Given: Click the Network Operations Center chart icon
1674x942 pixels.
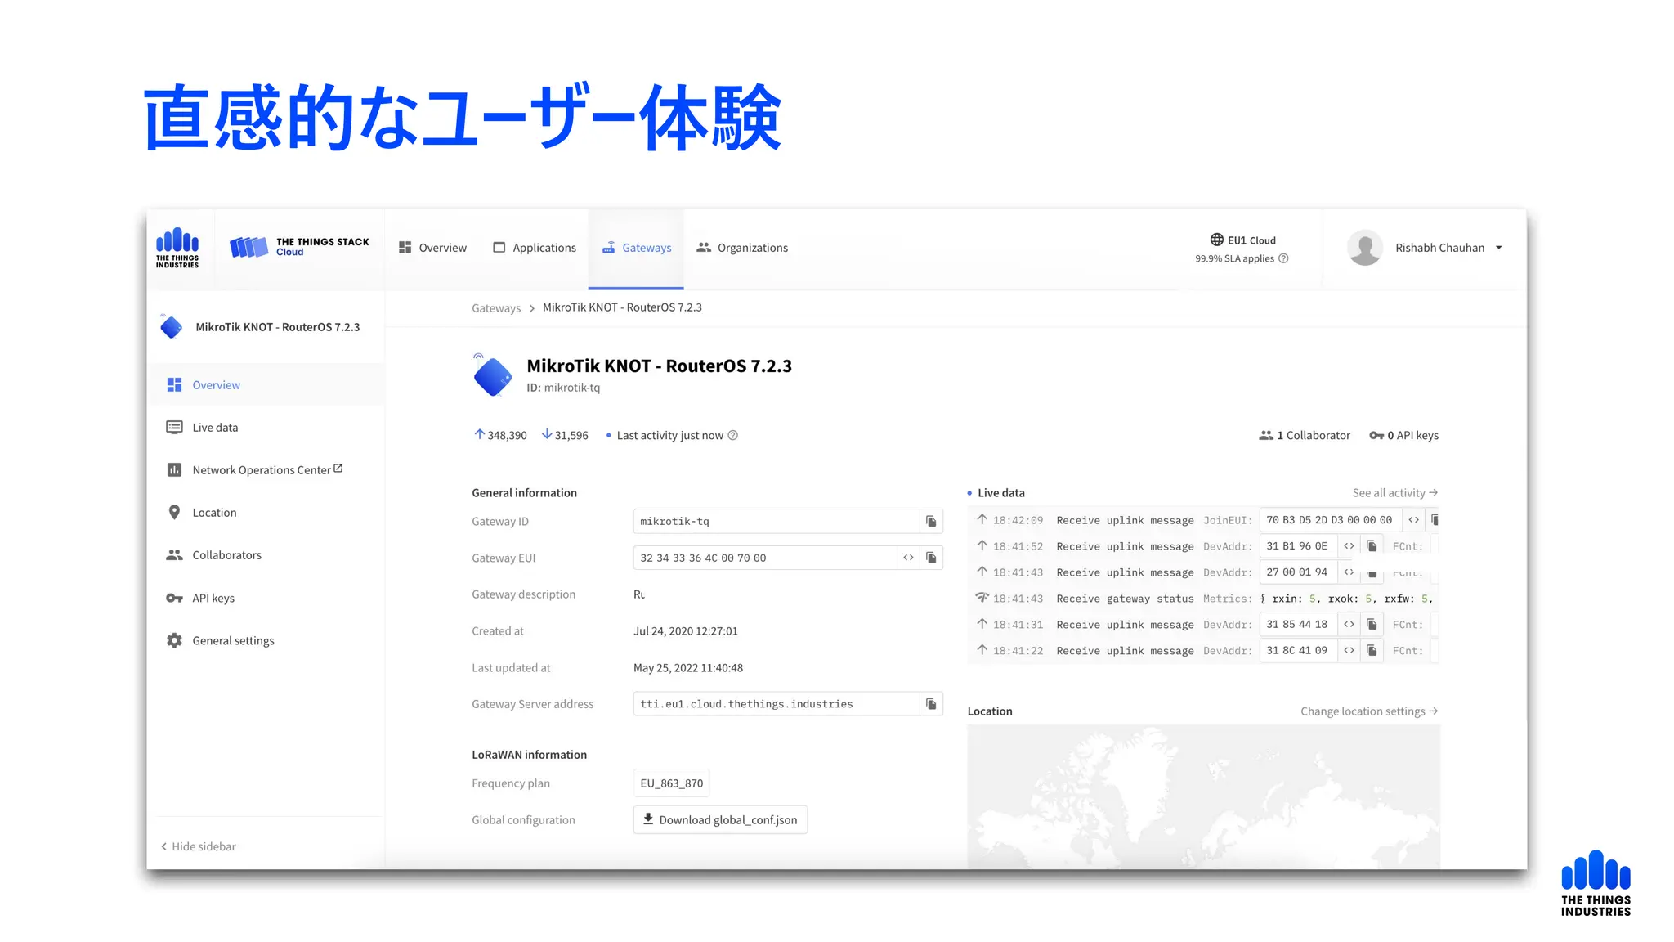Looking at the screenshot, I should (x=174, y=470).
